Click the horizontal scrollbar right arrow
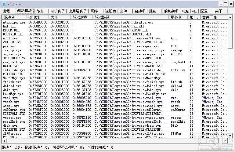 point(225,141)
